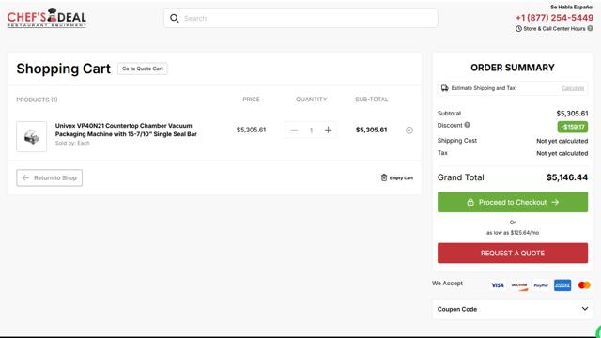This screenshot has height=338, width=601.
Task: Click info icon next to Call Center Hours
Action: click(591, 28)
